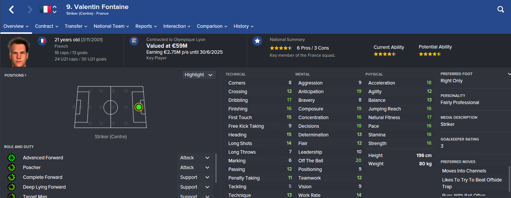511x198 pixels.
Task: Click the French nationality flag beside age
Action: (x=42, y=41)
